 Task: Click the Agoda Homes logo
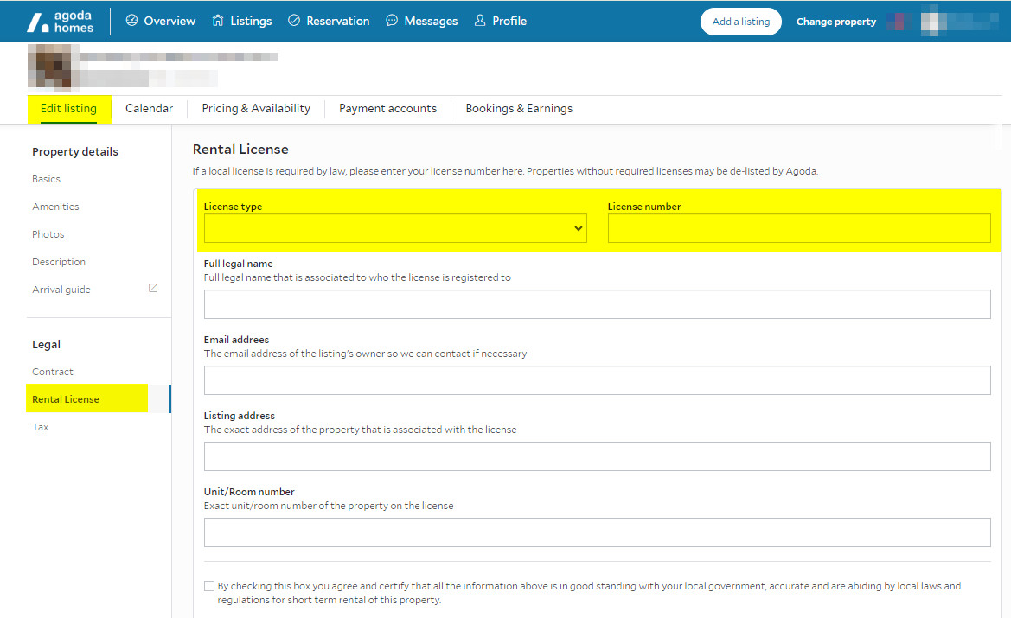coord(60,22)
